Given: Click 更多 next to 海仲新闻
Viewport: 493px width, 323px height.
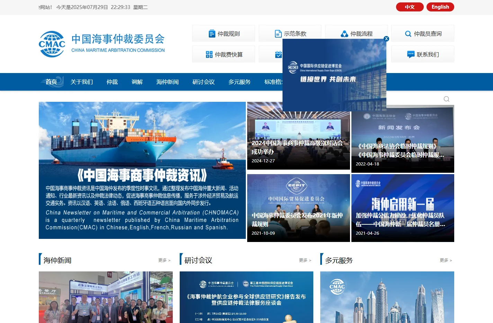Looking at the screenshot, I should [164, 260].
